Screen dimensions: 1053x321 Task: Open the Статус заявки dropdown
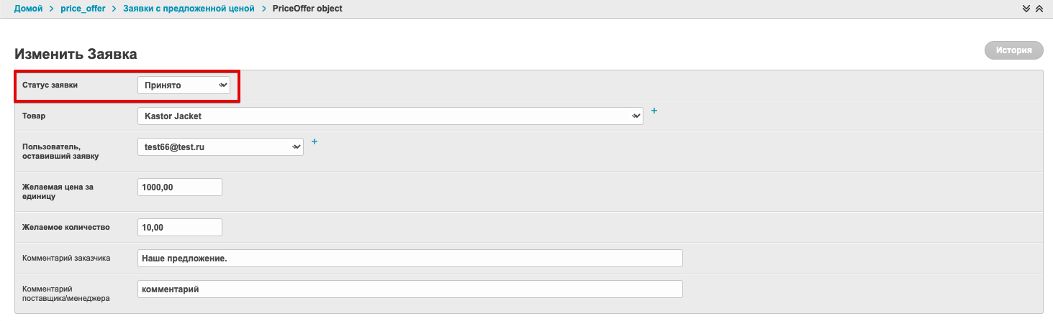click(184, 85)
